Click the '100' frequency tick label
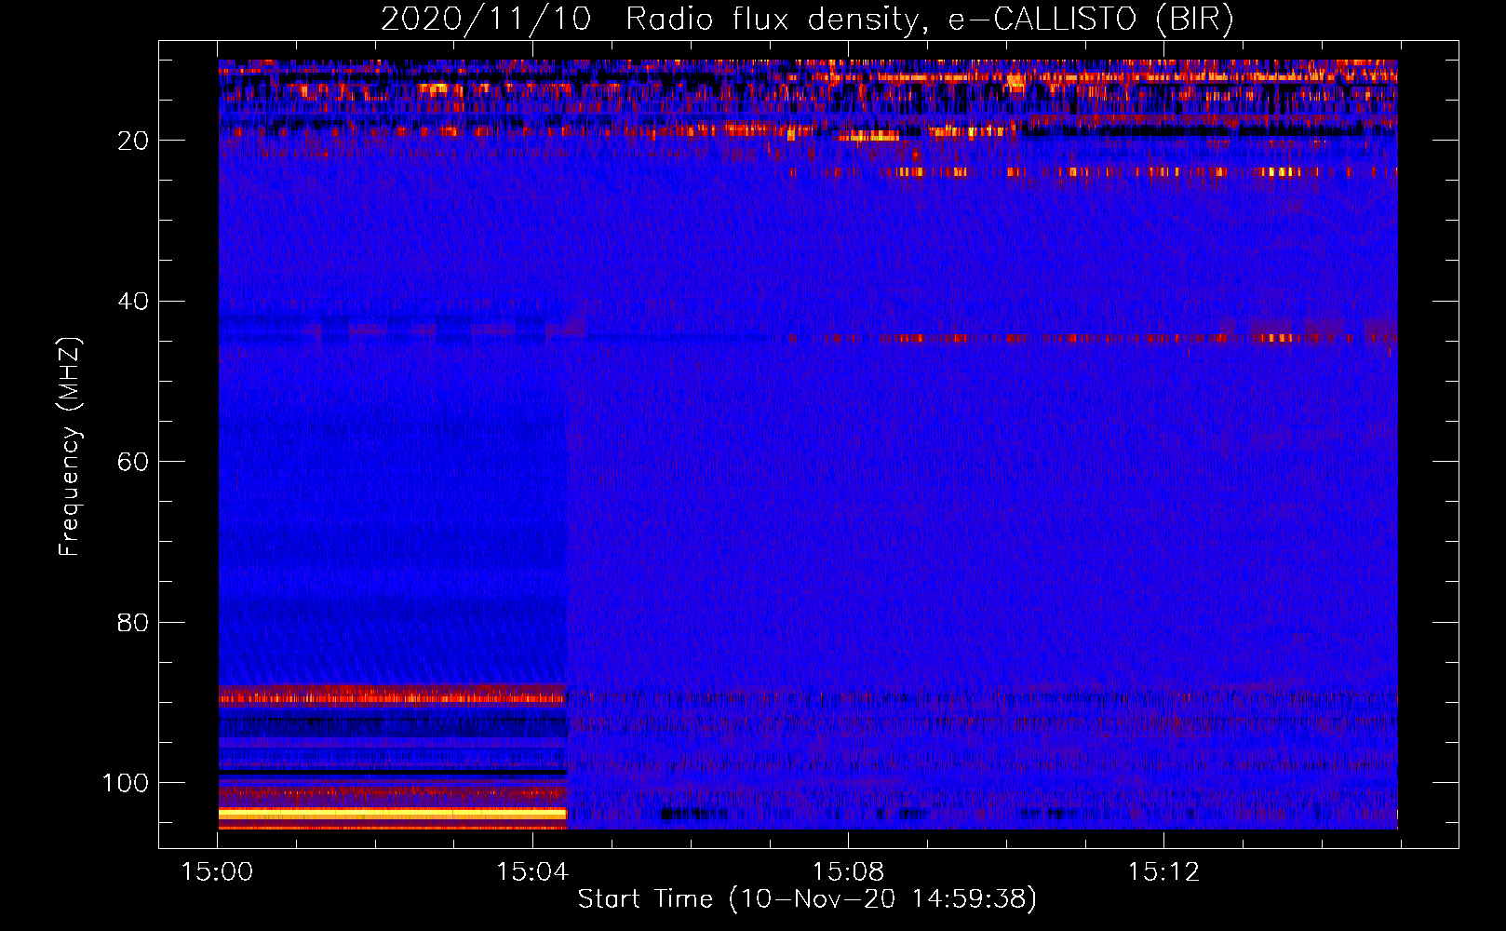 126,783
